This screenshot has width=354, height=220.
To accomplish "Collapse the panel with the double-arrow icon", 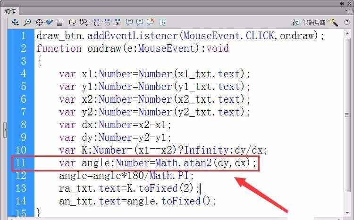I will click(x=342, y=3).
